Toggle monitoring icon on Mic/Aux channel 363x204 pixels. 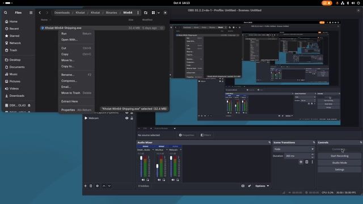pyautogui.click(x=164, y=180)
